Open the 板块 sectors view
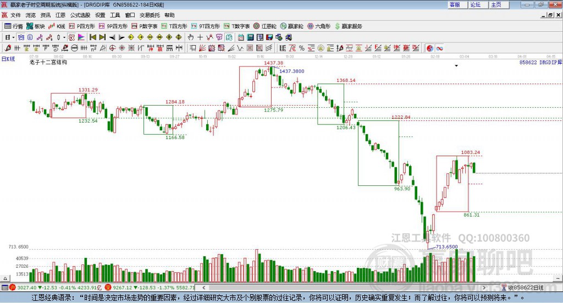Viewport: 563px width, 303px height. click(x=36, y=26)
